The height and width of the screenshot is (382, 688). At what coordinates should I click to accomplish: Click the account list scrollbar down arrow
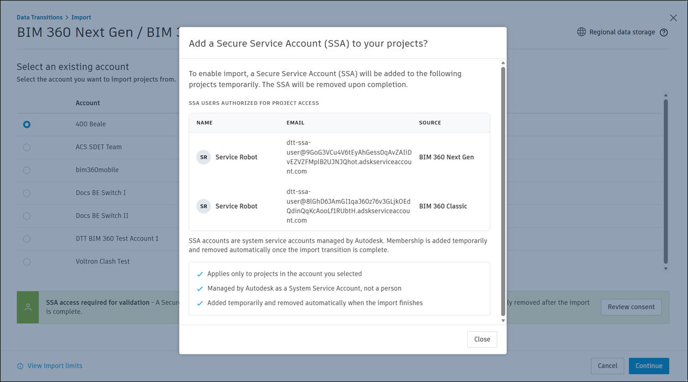(x=666, y=269)
